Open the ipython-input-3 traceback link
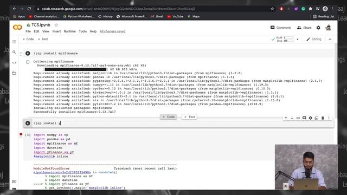 click(62, 172)
